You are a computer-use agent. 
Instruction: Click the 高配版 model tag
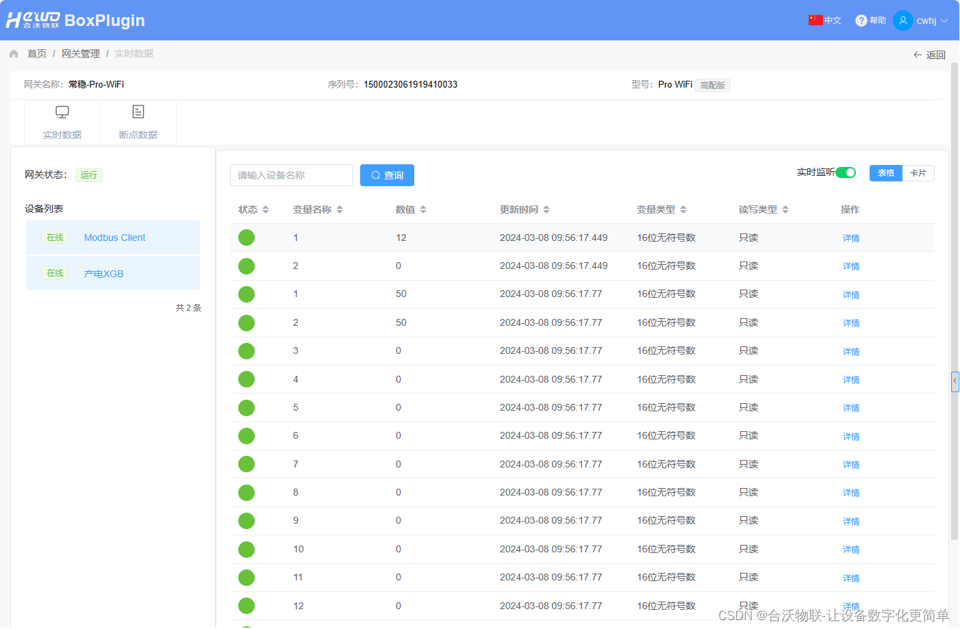pos(713,86)
